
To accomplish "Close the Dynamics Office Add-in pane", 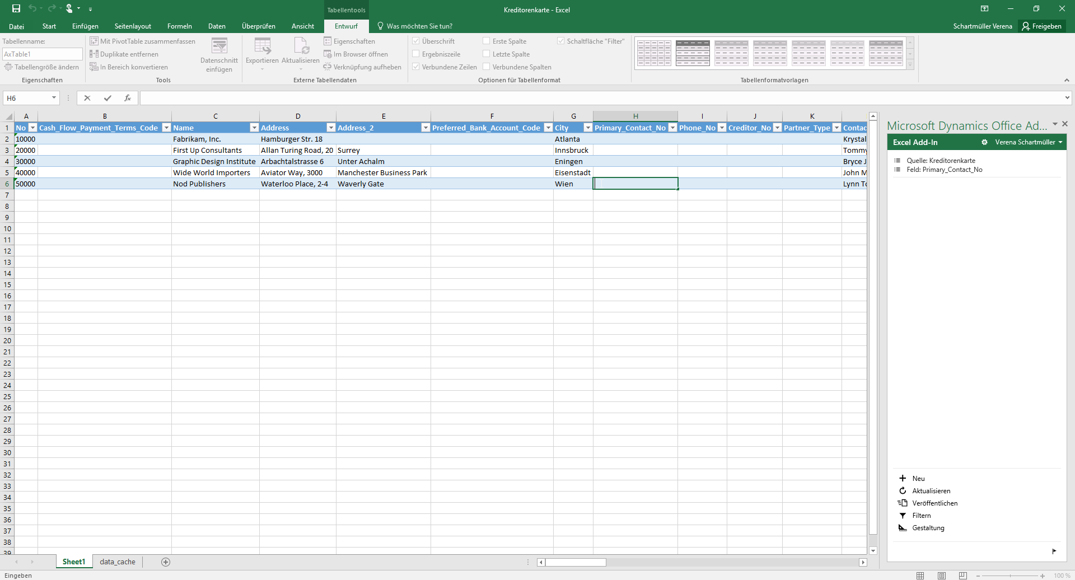I will [1065, 124].
